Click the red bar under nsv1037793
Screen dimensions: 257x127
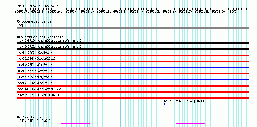pyautogui.click(x=133, y=55)
